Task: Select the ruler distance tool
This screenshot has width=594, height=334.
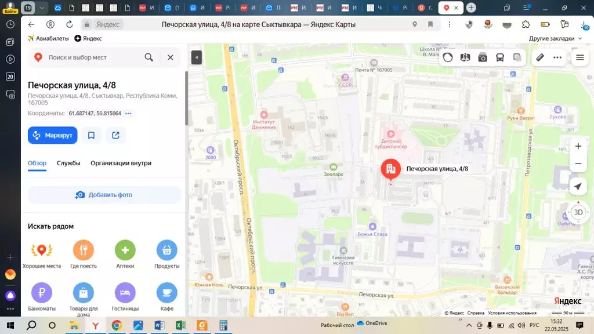Action: [x=540, y=57]
